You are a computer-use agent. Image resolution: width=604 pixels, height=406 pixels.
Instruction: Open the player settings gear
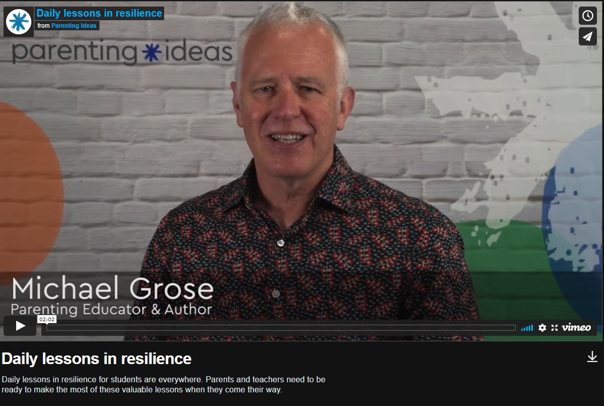[542, 328]
